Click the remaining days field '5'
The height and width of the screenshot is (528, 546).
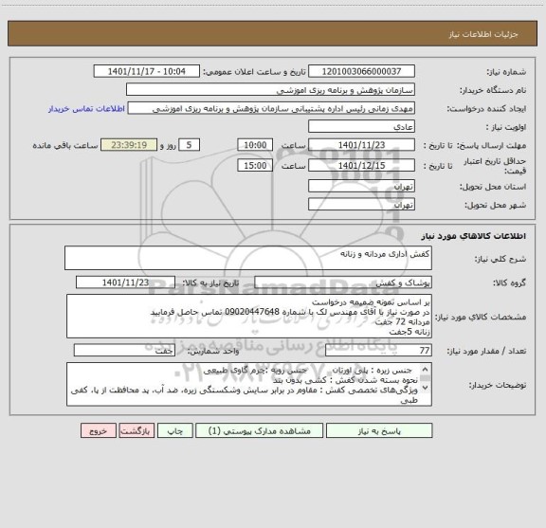click(x=189, y=145)
